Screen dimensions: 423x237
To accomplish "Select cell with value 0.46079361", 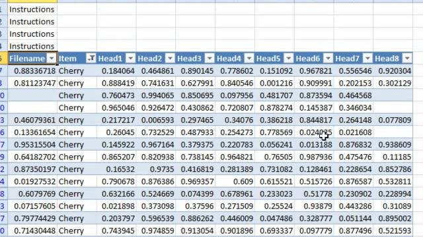I will [x=32, y=120].
